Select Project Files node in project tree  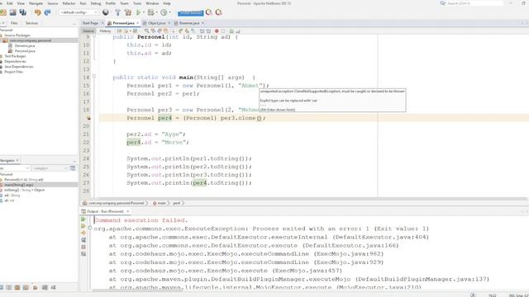(x=13, y=72)
